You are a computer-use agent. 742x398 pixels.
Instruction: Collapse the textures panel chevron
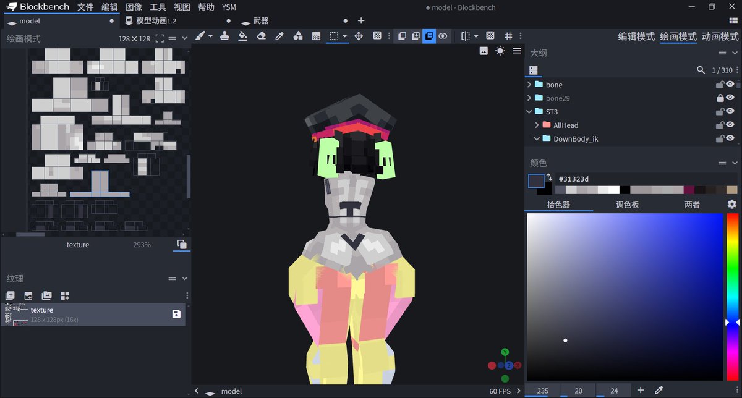click(x=184, y=279)
